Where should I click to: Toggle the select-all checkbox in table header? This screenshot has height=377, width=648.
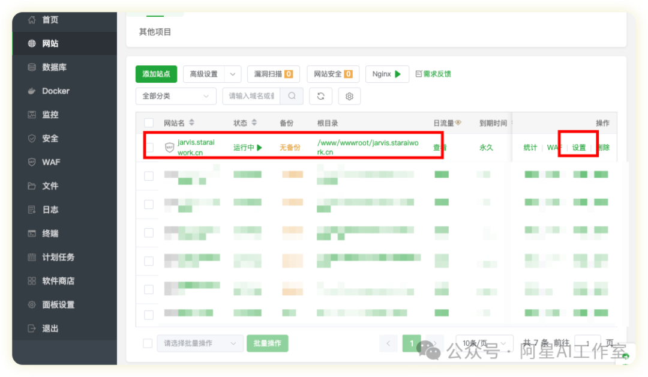149,123
